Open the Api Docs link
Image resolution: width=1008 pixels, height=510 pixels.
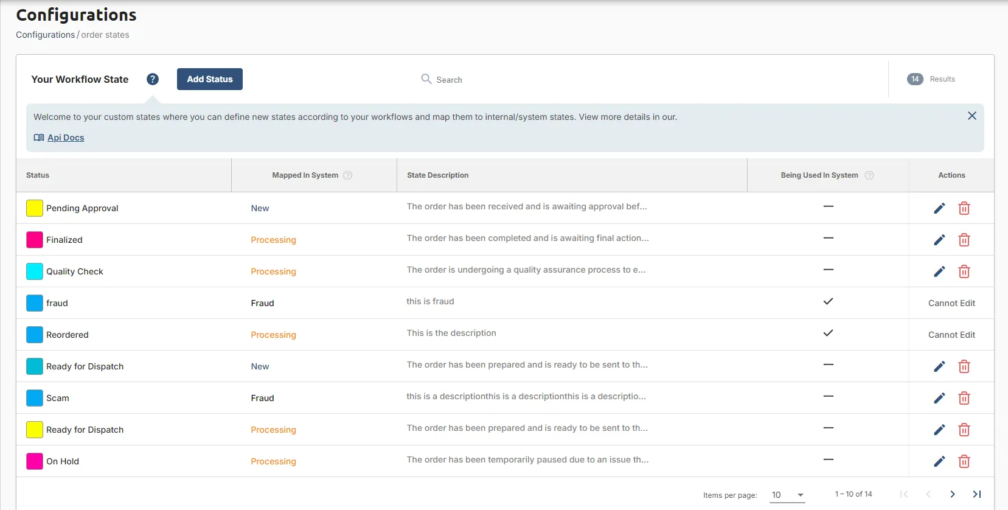click(66, 138)
